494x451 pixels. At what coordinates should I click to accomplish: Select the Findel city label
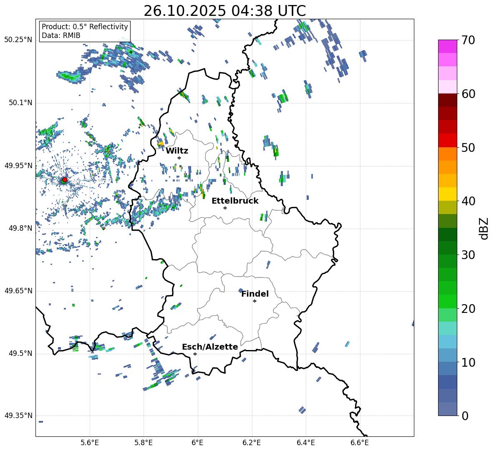coord(255,294)
